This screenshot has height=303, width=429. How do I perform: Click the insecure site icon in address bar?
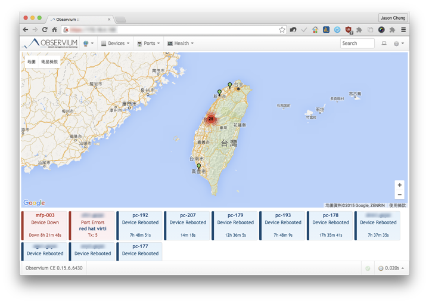(66, 30)
